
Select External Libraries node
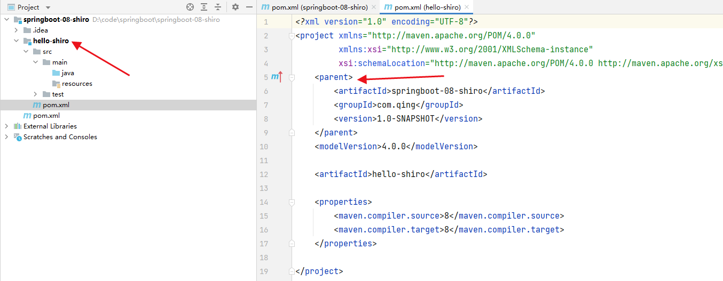coord(50,126)
